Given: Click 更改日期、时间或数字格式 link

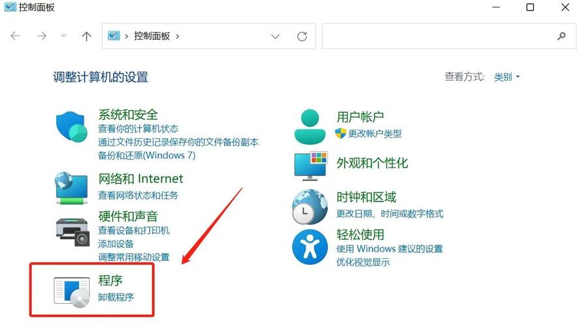Looking at the screenshot, I should 389,213.
